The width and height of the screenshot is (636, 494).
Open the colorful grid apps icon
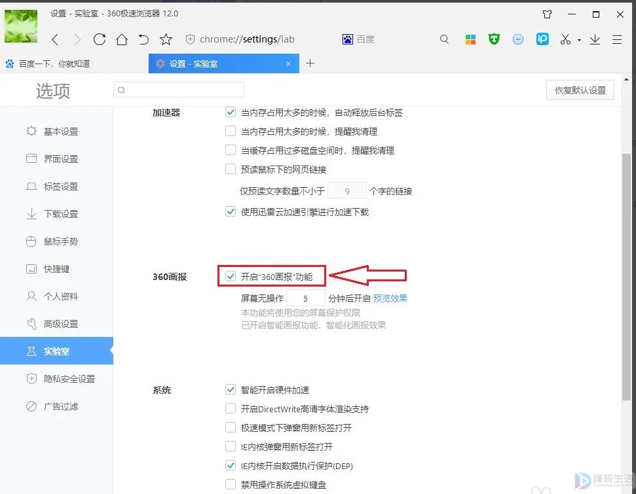470,39
